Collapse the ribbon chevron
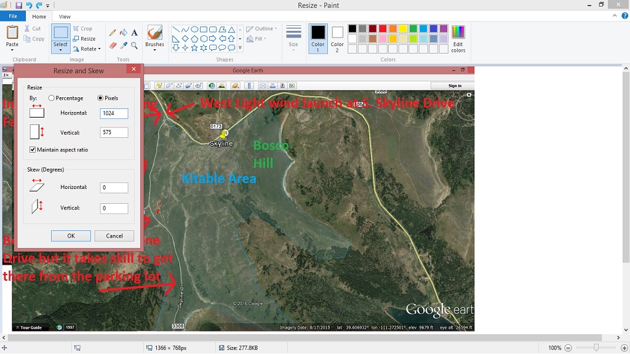Image resolution: width=630 pixels, height=354 pixels. tap(615, 16)
